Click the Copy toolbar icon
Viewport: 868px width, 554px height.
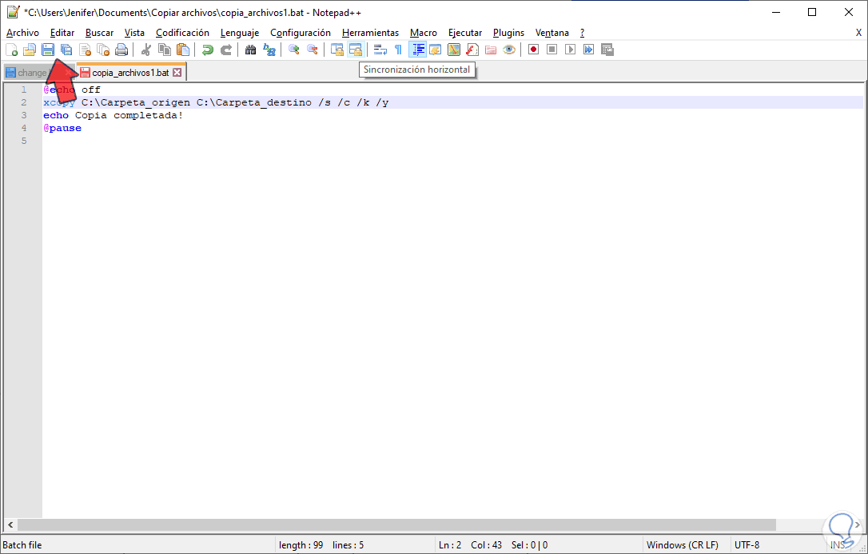coord(165,50)
